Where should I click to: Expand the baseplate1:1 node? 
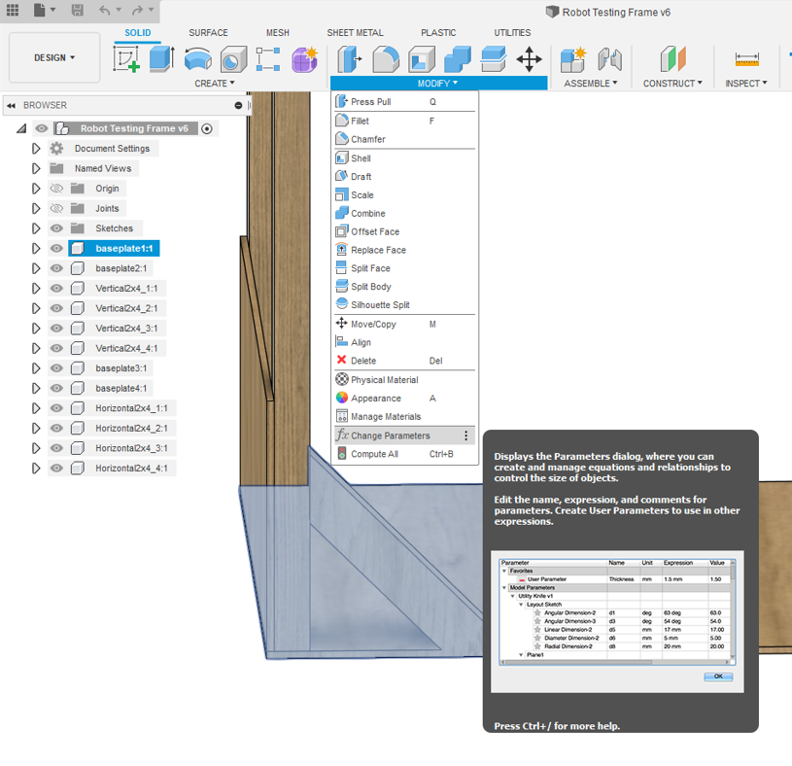coord(36,248)
